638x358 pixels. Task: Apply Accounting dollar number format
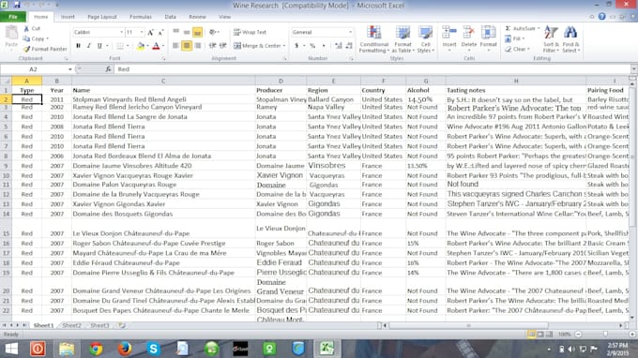[x=296, y=46]
